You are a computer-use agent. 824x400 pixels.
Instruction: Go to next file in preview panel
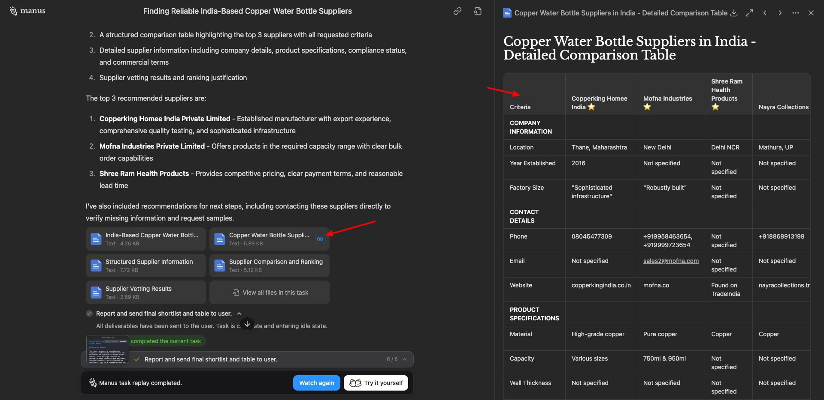780,13
